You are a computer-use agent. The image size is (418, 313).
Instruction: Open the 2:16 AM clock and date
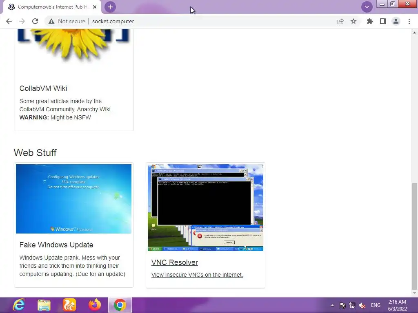click(398, 305)
